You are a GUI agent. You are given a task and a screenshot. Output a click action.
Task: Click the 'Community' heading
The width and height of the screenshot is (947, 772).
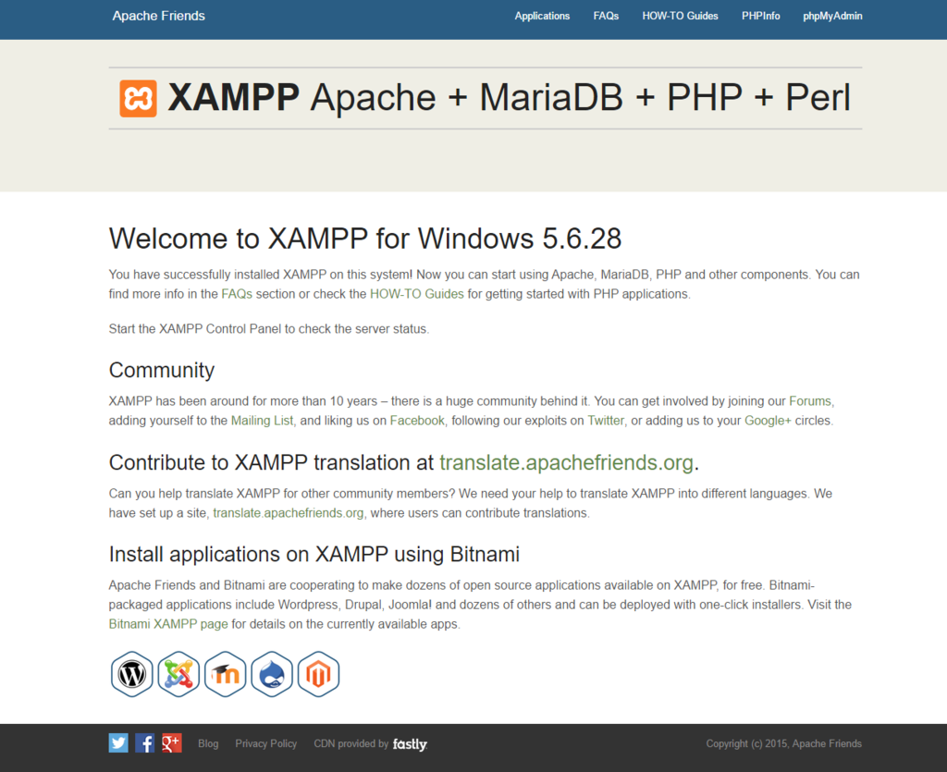(162, 370)
